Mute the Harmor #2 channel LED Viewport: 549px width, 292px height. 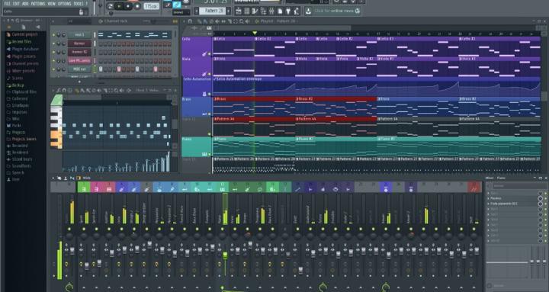coord(54,52)
